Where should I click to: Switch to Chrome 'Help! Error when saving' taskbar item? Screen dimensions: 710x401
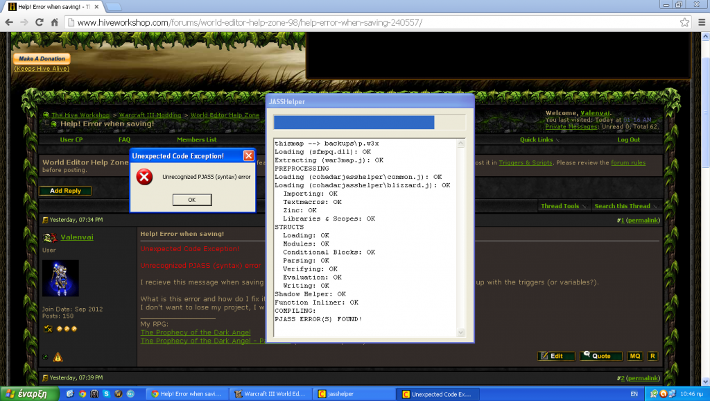[x=187, y=394]
